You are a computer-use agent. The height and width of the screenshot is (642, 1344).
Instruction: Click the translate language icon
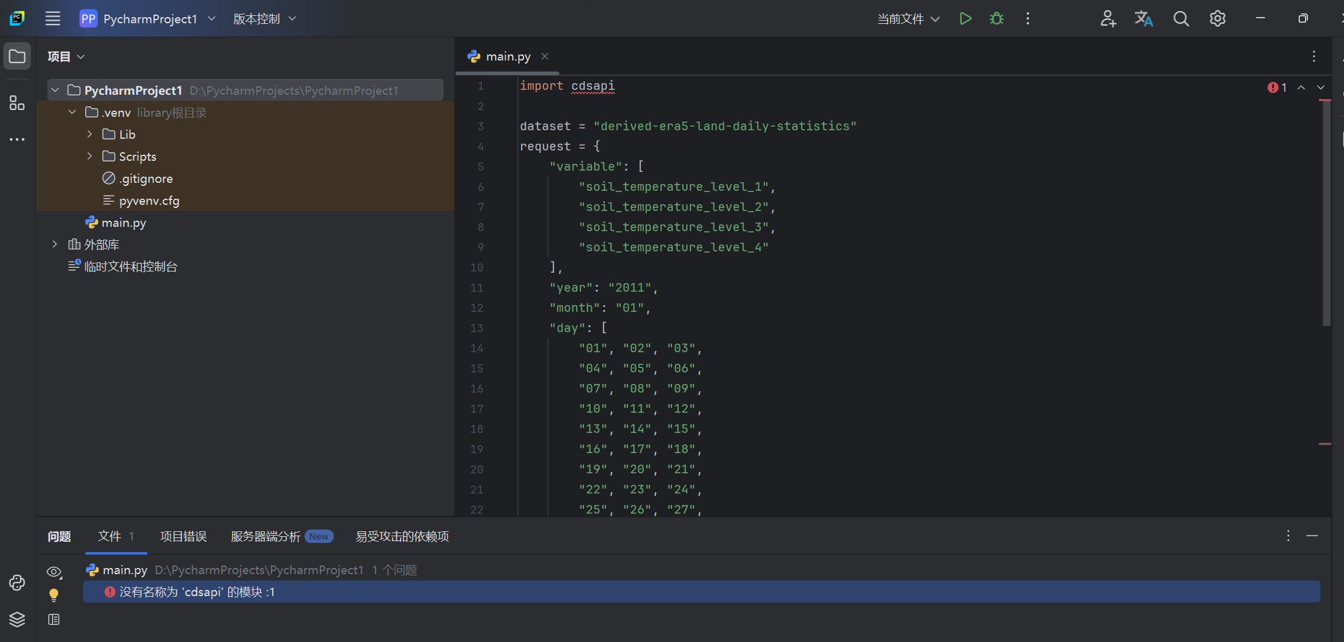click(1143, 18)
